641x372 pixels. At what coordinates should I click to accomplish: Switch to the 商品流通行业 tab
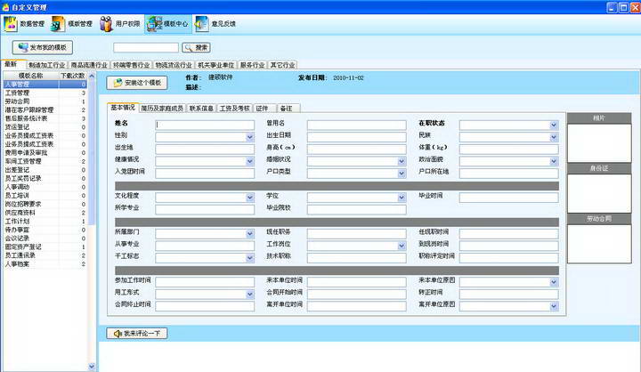pyautogui.click(x=89, y=65)
